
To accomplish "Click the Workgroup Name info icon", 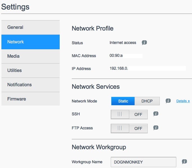I will pyautogui.click(x=184, y=162).
